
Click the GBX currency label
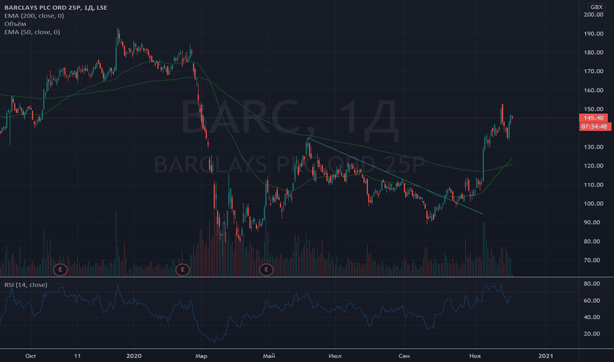coord(596,7)
